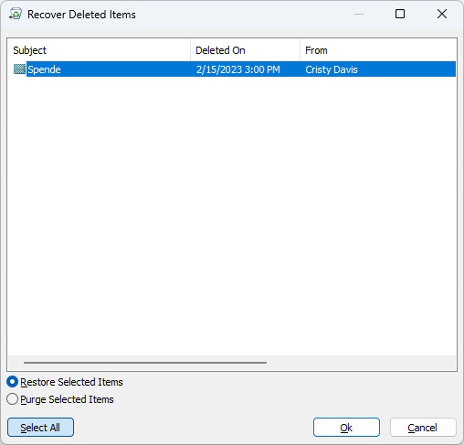Click the horizontal scrollbar thumb
Screen dimensions: 464x445
(x=145, y=363)
